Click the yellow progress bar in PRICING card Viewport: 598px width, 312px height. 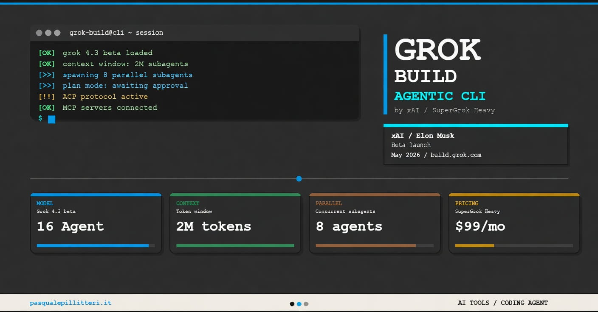(474, 245)
